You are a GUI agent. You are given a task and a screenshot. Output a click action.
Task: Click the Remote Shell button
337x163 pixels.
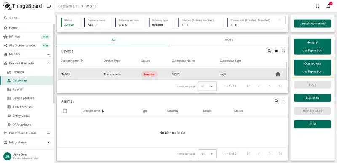coord(313,111)
